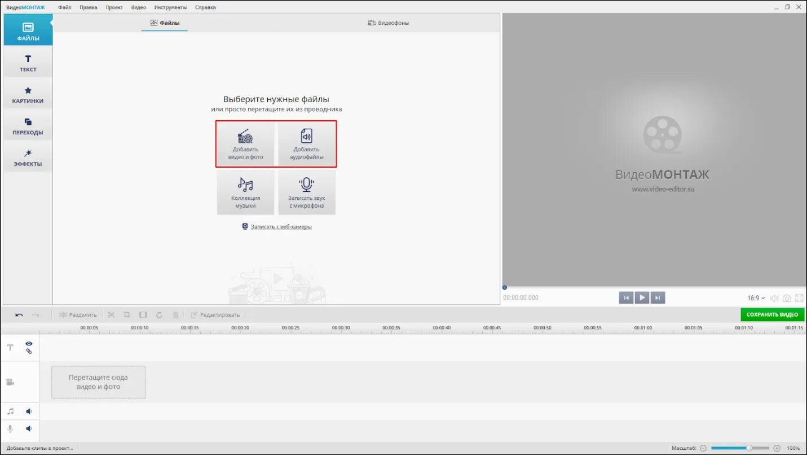Click the black bars frame icon
Viewport: 807px width, 455px height.
coord(143,314)
